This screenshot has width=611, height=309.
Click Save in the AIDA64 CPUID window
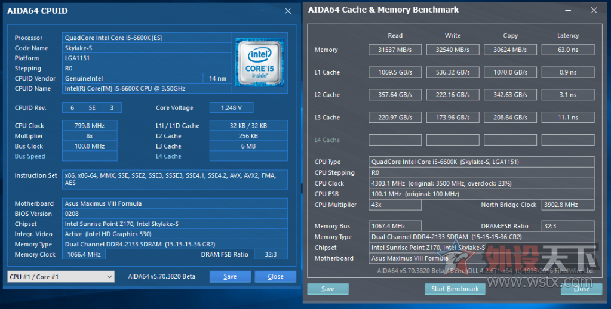(x=230, y=276)
